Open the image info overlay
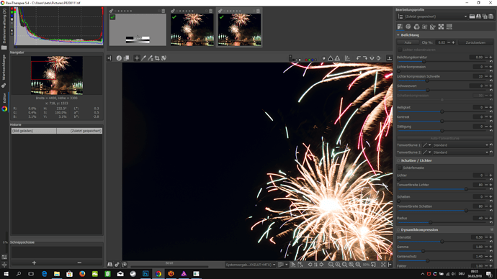 pos(119,58)
